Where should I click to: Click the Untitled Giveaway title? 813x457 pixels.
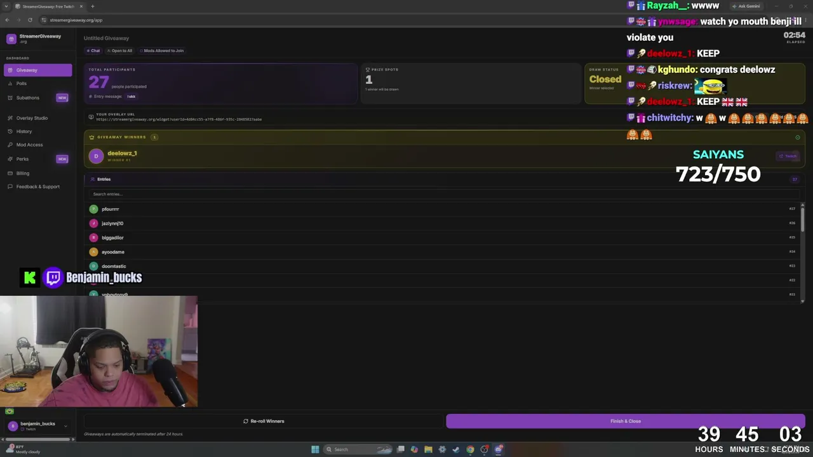[106, 38]
